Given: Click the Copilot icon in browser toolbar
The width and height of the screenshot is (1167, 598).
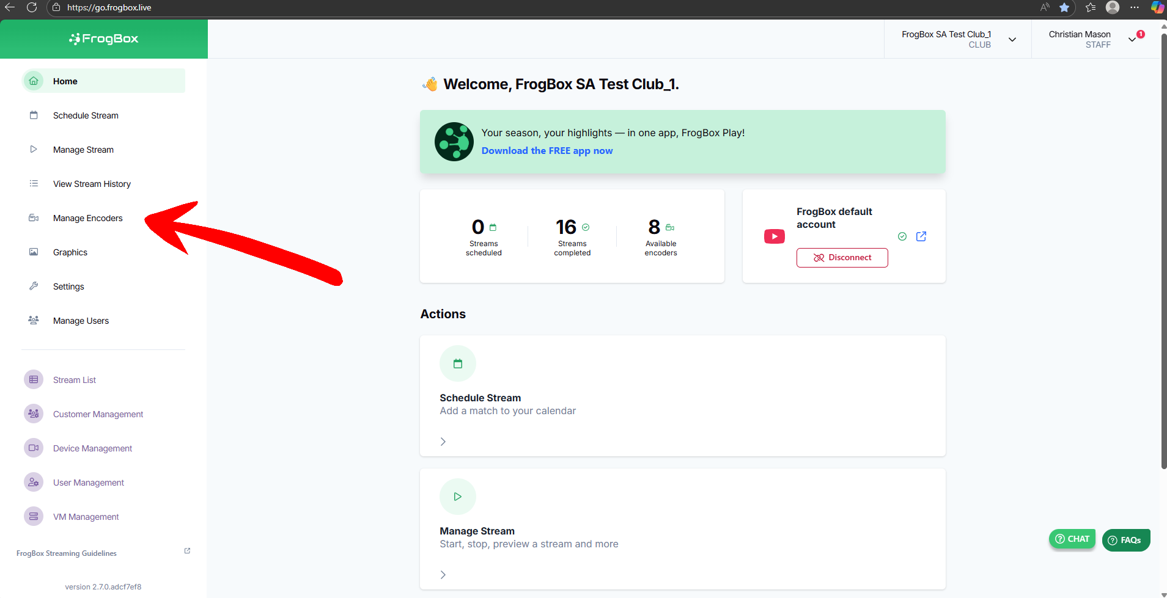Looking at the screenshot, I should pos(1157,7).
